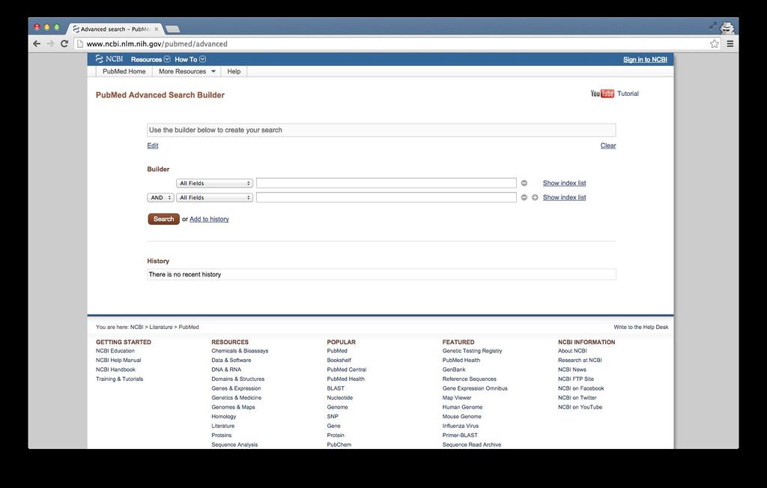767x488 pixels.
Task: Click the browser back arrow
Action: [x=37, y=43]
